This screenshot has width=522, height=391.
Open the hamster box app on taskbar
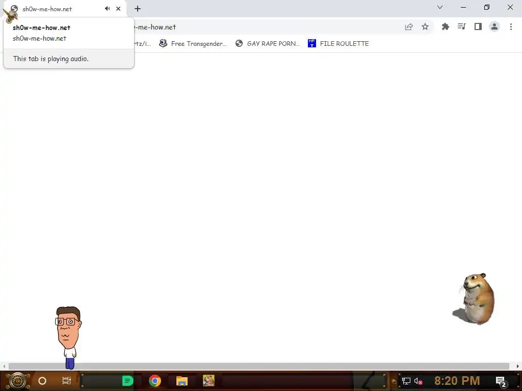coord(208,381)
